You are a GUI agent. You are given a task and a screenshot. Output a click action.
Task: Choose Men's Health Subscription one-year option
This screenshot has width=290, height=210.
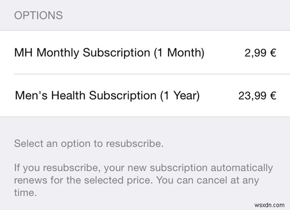(x=145, y=95)
